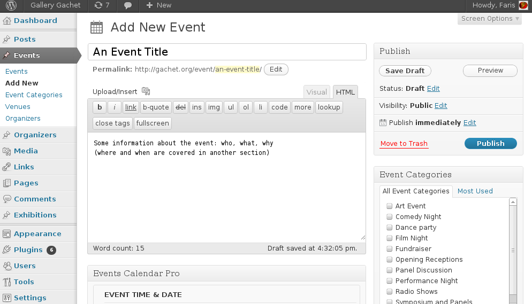Click the Faris user avatar
The image size is (532, 304).
tap(523, 5)
